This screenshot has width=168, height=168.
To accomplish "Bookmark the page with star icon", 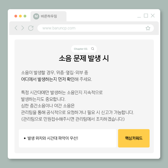I will [x=148, y=28].
